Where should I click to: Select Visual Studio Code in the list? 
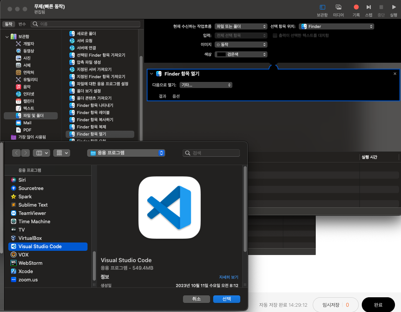point(48,246)
